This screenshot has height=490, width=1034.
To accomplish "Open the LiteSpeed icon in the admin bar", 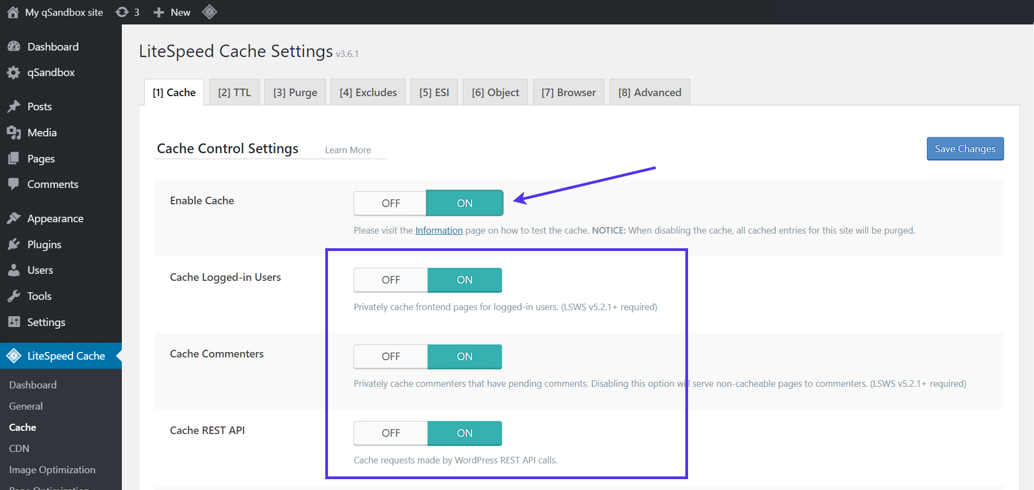I will coord(209,11).
